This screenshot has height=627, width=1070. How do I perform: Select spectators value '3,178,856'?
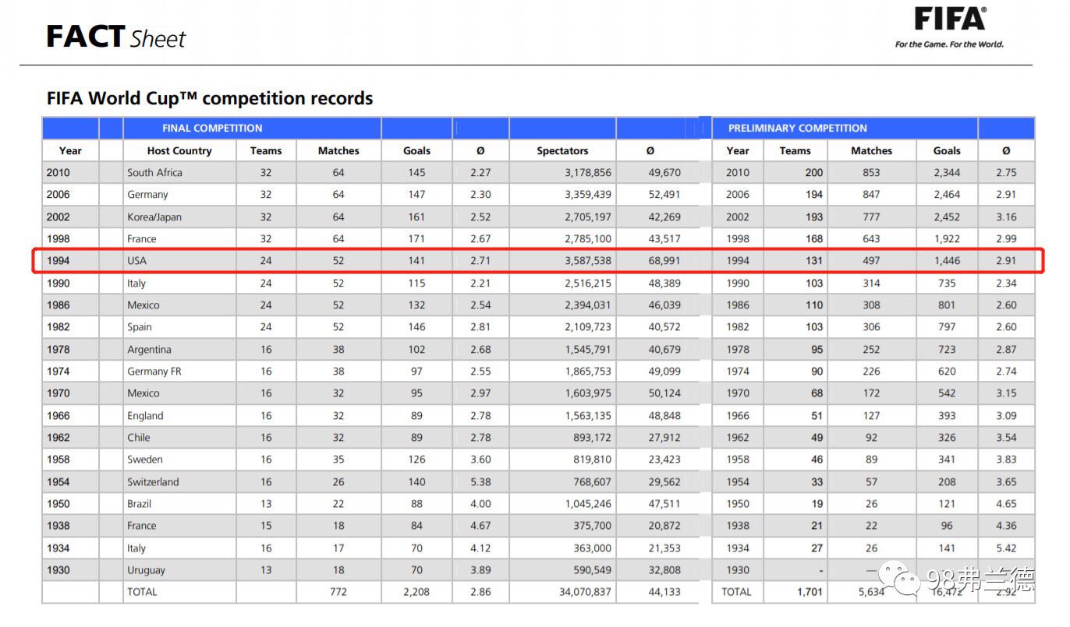[588, 173]
